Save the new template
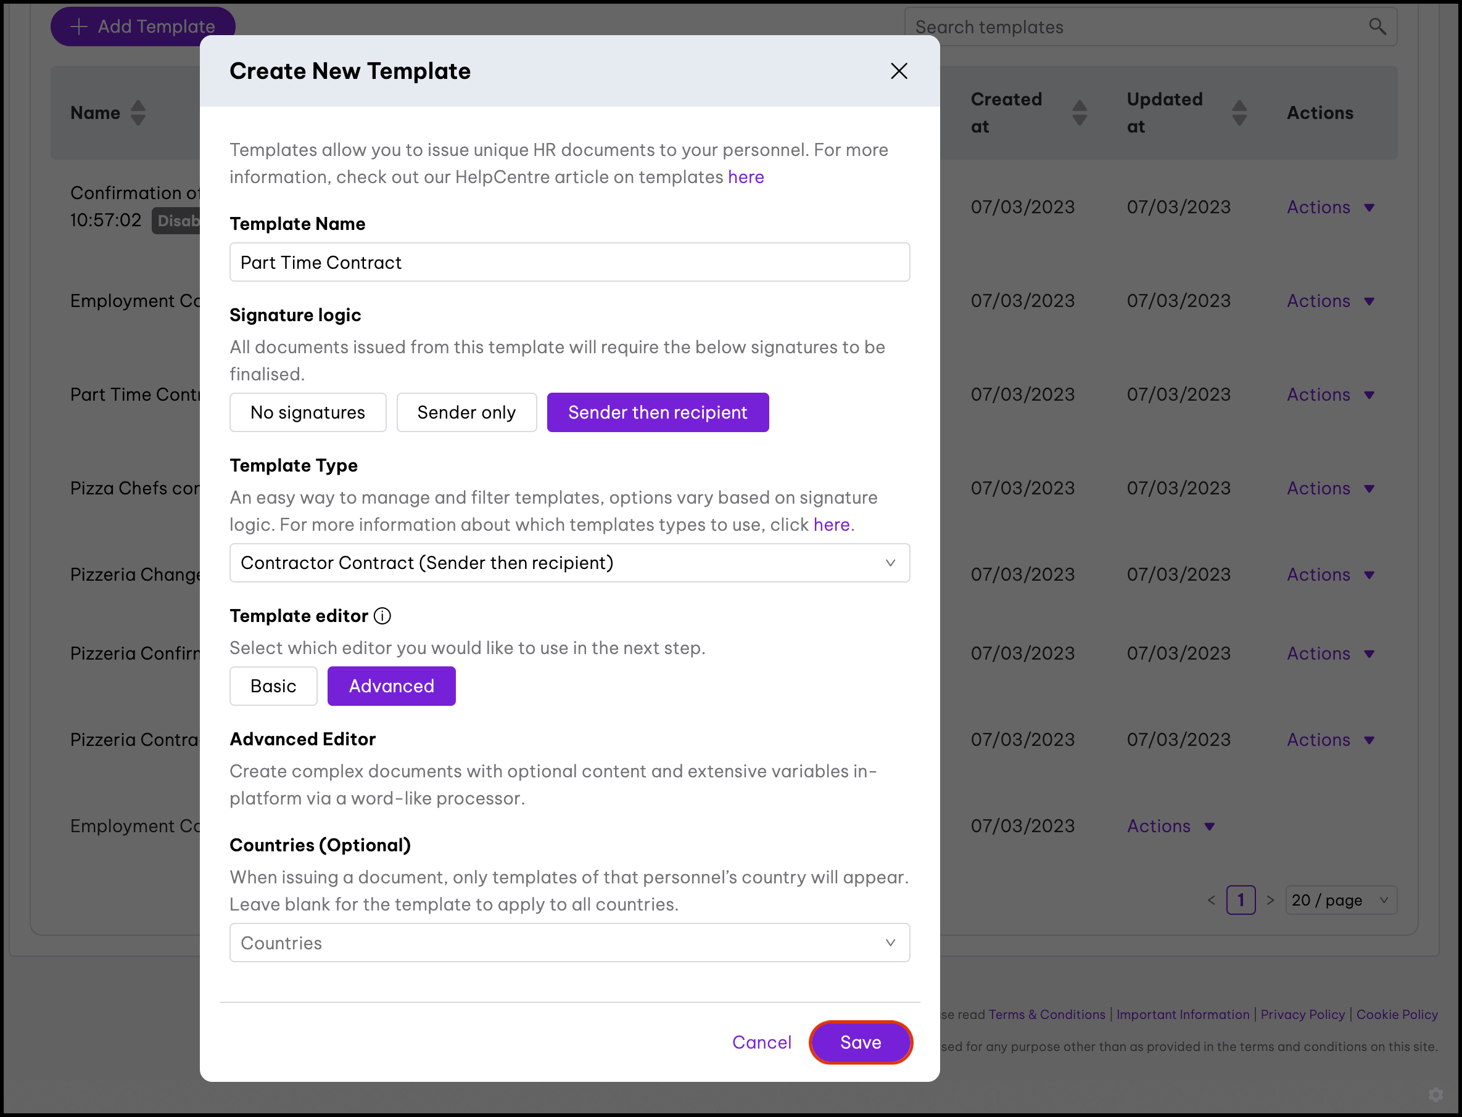1462x1117 pixels. tap(860, 1042)
